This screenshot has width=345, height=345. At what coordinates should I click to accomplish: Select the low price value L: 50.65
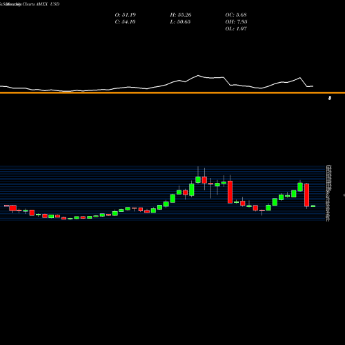click(x=180, y=21)
